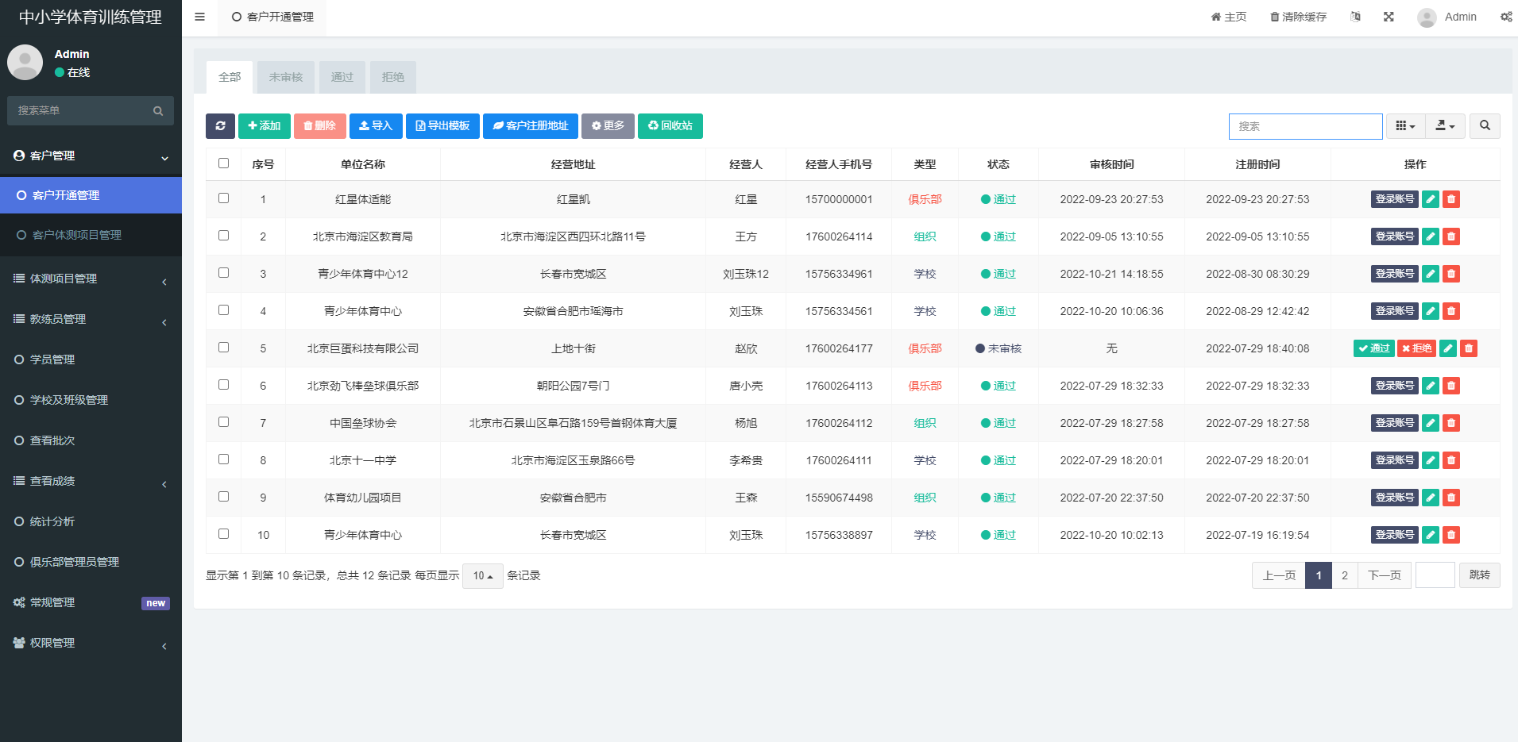Go to page 2 in pagination
Viewport: 1518px width, 742px height.
coord(1344,575)
